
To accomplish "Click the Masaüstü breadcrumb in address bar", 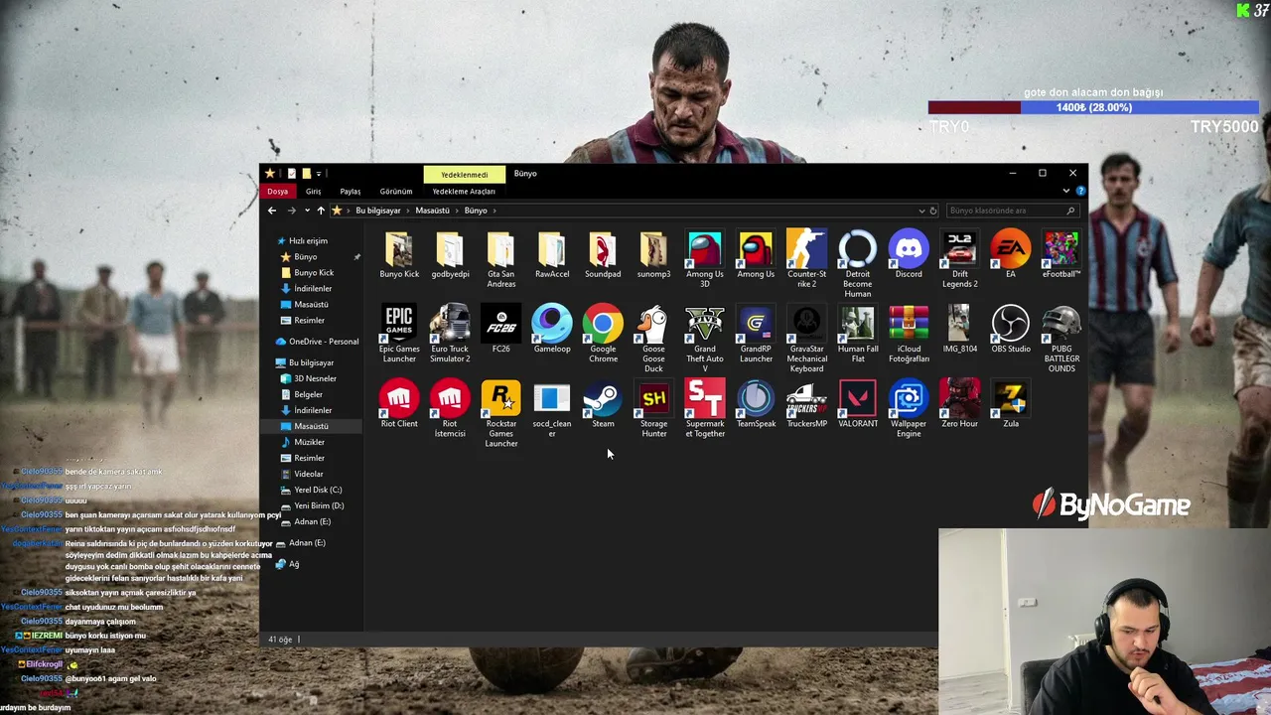I will [432, 211].
